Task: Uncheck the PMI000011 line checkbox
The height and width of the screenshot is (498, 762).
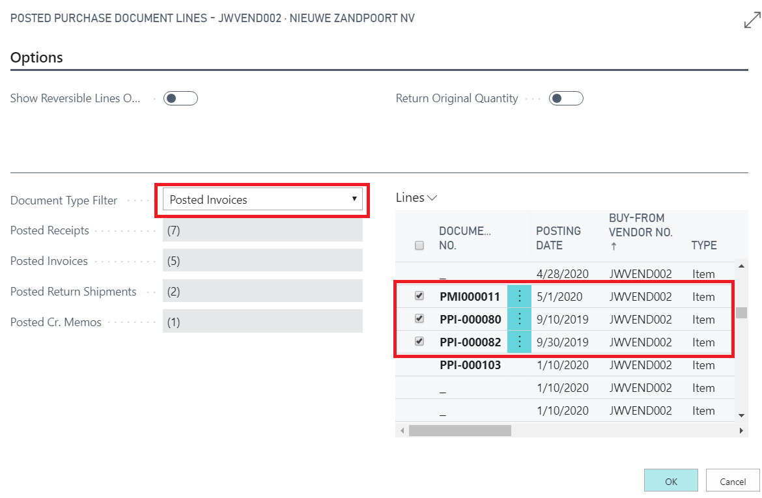Action: click(419, 296)
